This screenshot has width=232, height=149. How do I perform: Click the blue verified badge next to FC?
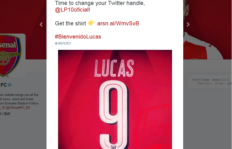tap(10, 85)
